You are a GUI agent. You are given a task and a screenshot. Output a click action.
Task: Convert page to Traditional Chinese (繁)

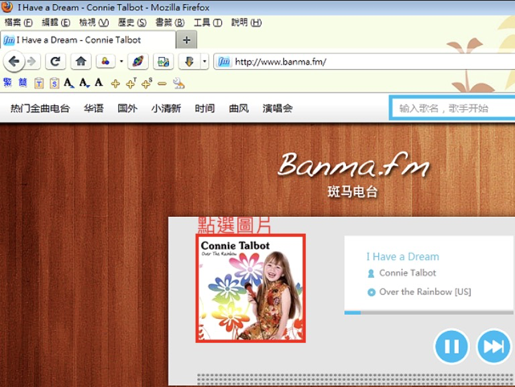7,82
